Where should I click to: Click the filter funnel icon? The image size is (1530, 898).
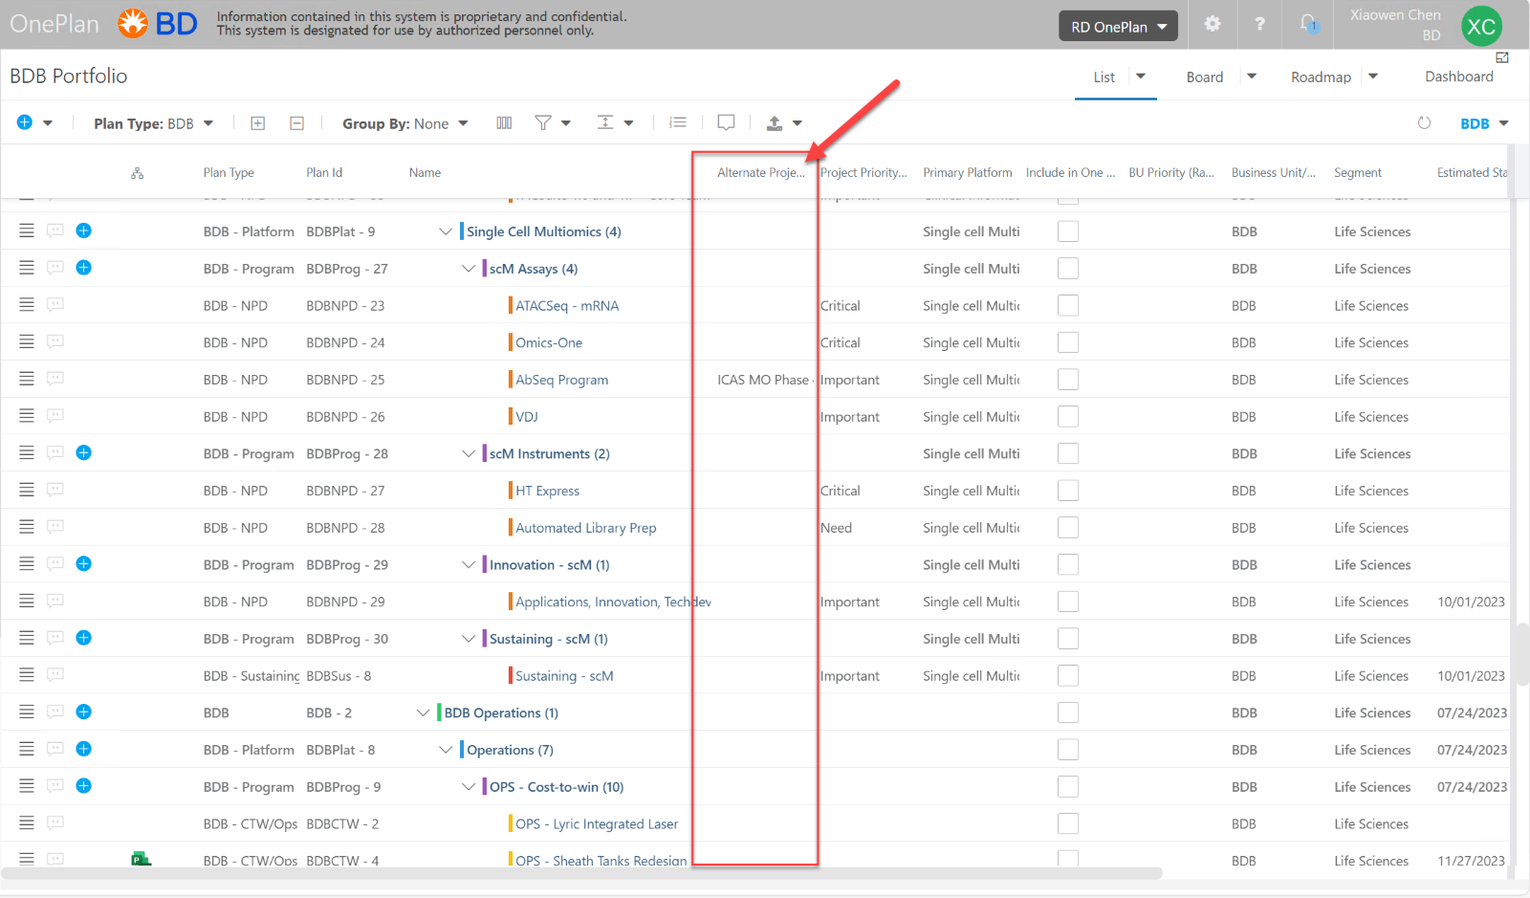[x=542, y=122]
